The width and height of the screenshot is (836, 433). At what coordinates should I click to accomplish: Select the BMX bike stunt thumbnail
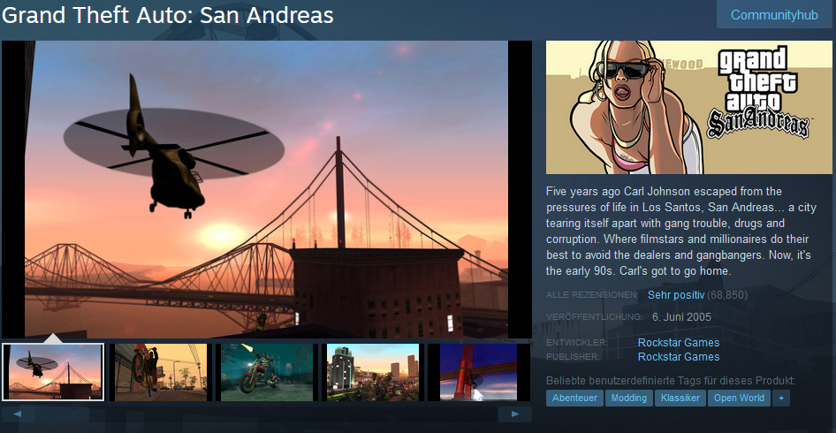click(x=161, y=372)
